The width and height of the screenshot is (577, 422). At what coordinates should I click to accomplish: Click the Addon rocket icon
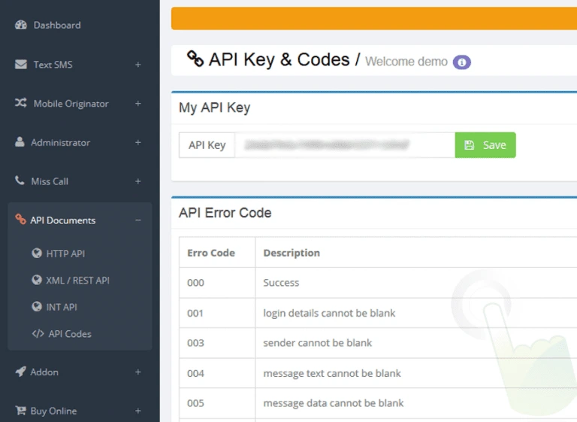[21, 372]
